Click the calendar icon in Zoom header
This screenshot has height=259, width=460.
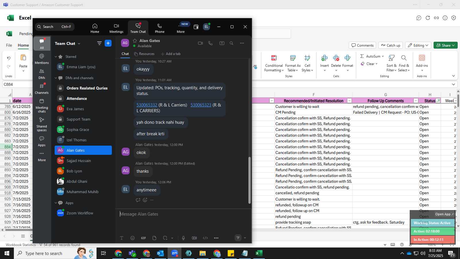click(196, 27)
